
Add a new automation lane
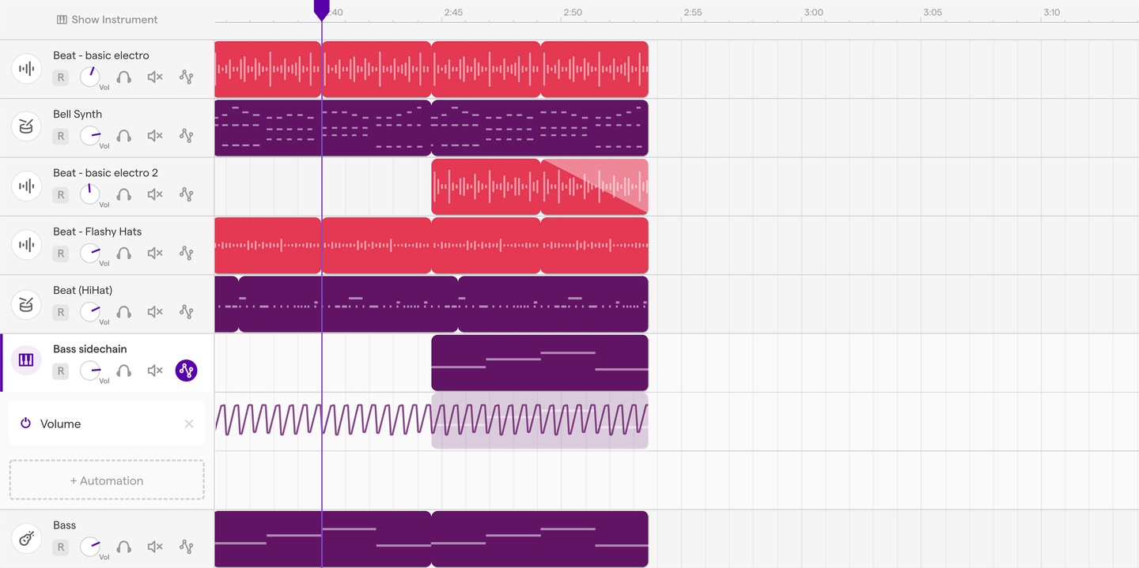pyautogui.click(x=107, y=480)
